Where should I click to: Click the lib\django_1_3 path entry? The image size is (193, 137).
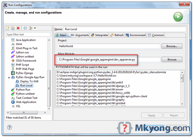click(93, 86)
